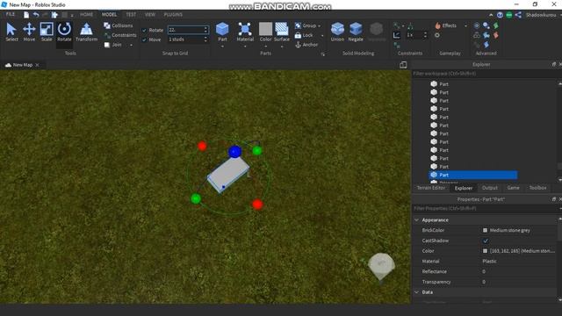Toggle the CastShadow checkbox
562x316 pixels.
click(x=486, y=241)
